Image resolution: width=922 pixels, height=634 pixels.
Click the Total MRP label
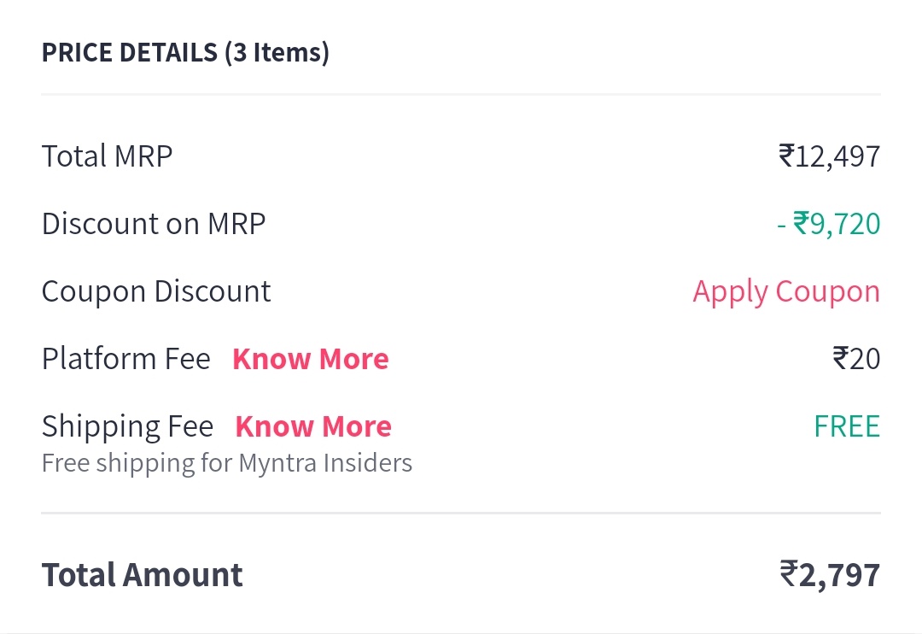[x=107, y=156]
